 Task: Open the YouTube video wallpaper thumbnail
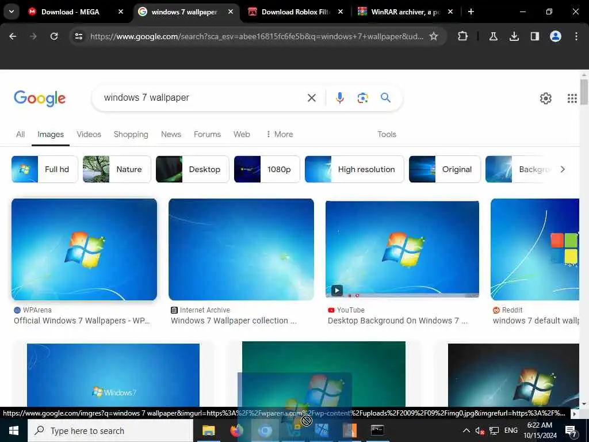click(x=402, y=249)
